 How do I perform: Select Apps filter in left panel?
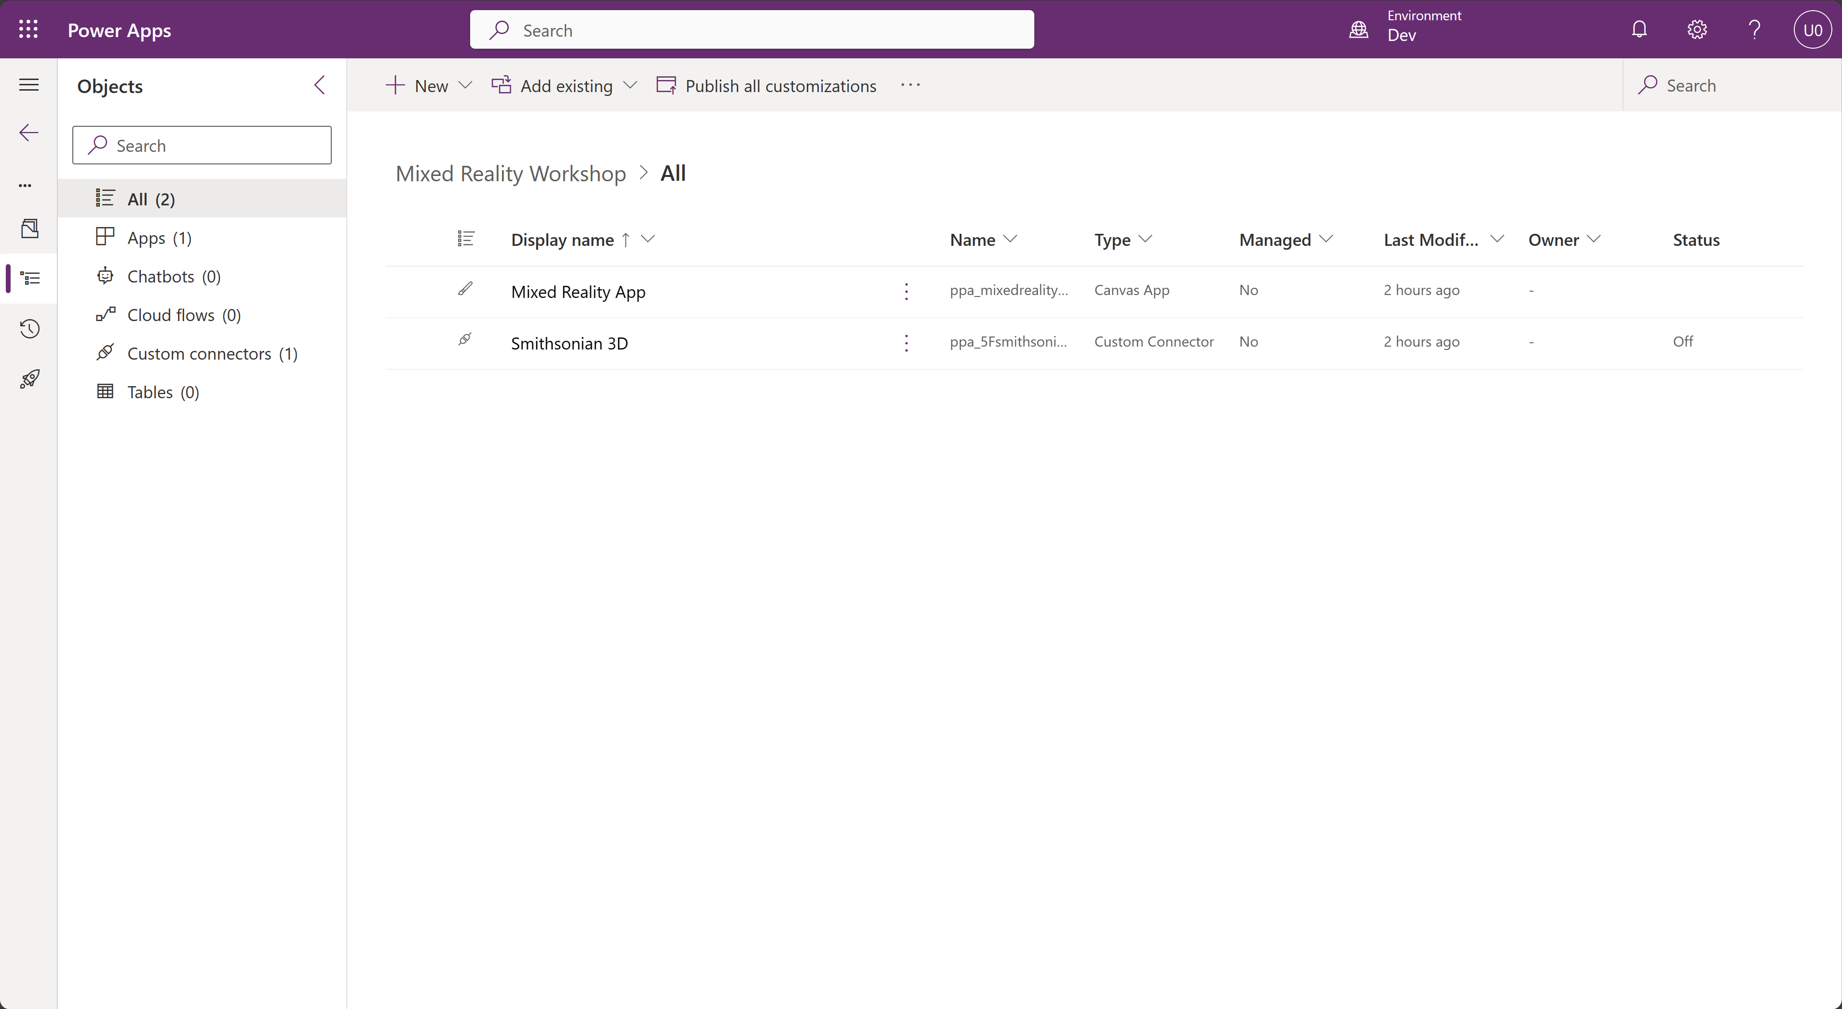159,237
